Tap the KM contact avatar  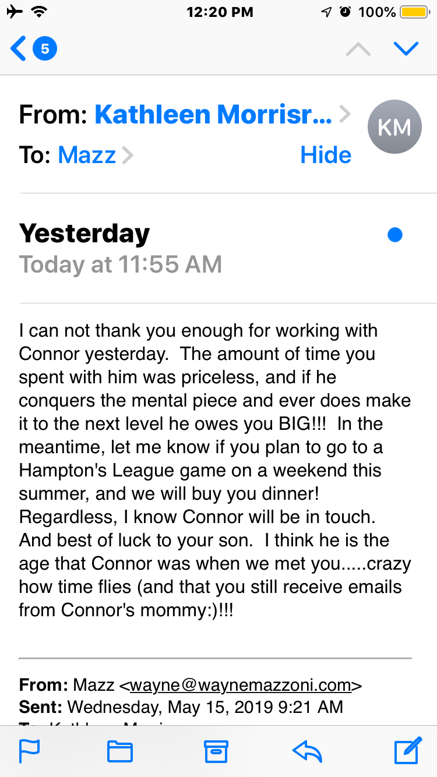pyautogui.click(x=394, y=127)
